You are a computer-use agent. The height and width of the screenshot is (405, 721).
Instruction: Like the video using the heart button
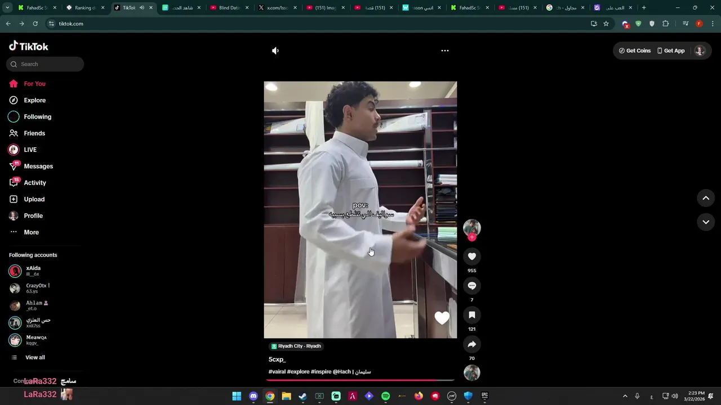point(472,256)
